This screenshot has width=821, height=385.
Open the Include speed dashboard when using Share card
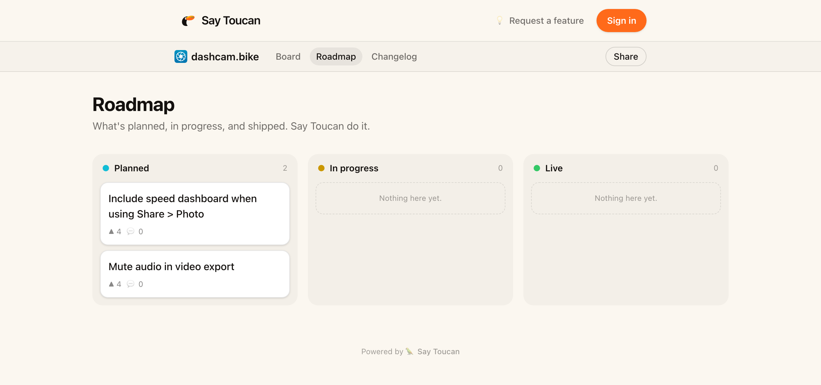195,214
